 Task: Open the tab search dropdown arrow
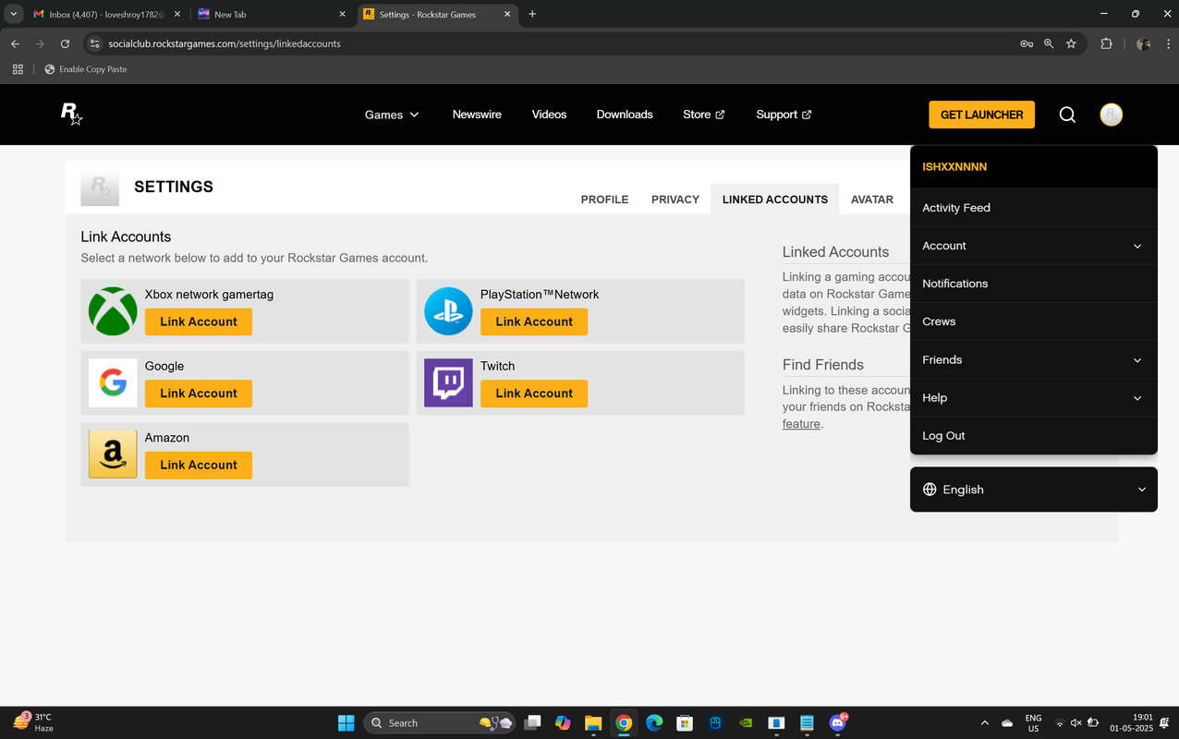click(x=14, y=14)
